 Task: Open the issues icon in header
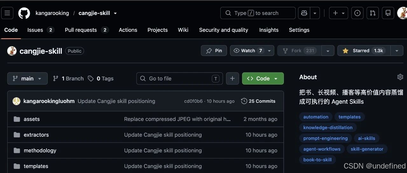pos(357,13)
